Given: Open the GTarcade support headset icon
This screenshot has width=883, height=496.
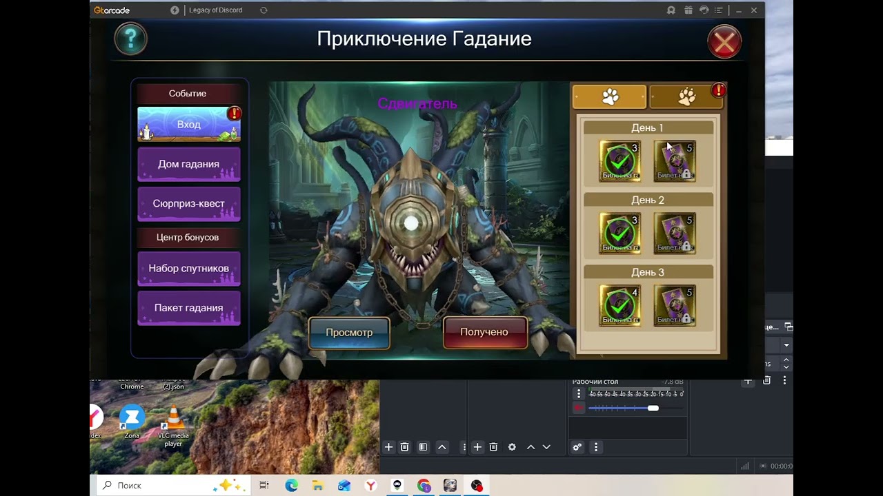Looking at the screenshot, I should (704, 10).
